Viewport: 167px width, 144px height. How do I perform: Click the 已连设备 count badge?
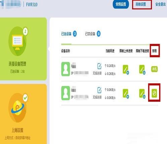[x=75, y=34]
